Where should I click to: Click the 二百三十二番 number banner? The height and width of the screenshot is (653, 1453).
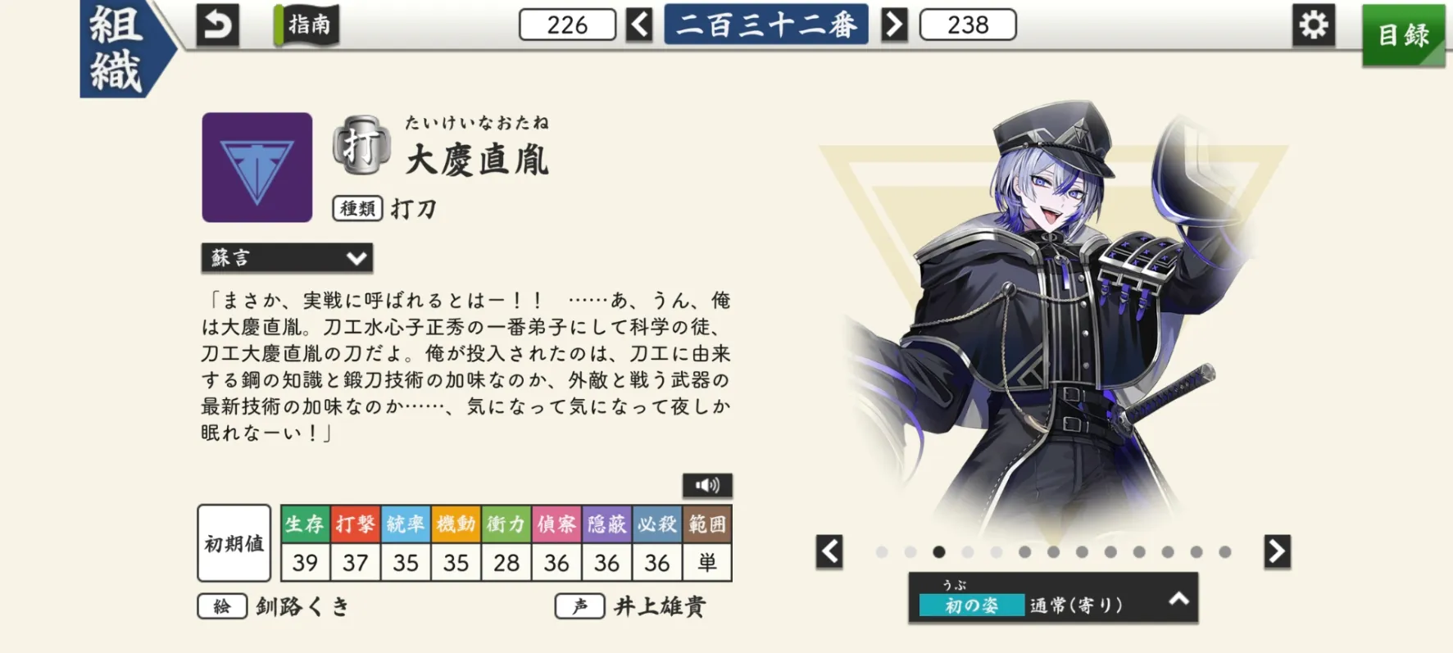pos(766,25)
